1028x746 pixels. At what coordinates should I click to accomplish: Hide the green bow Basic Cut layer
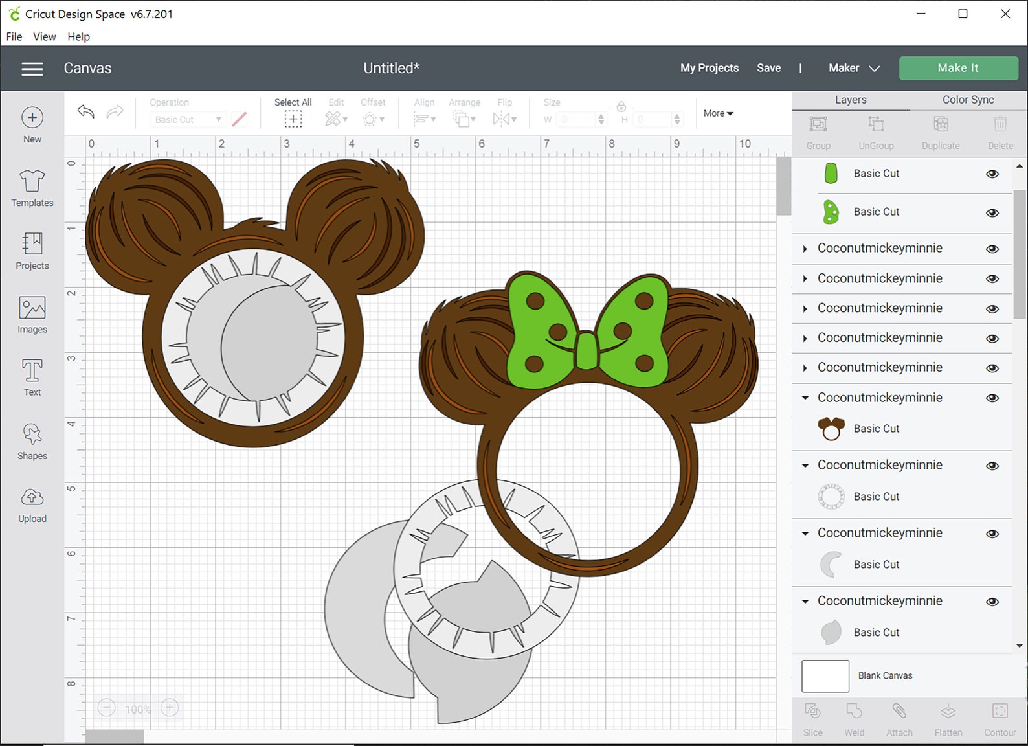(992, 174)
